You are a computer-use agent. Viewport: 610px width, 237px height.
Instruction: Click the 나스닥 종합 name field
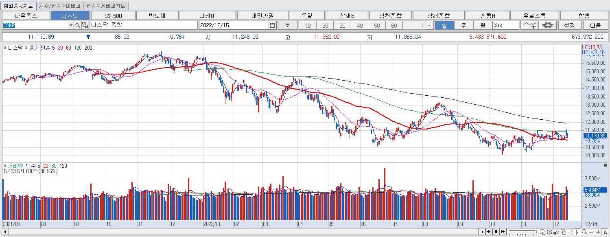point(143,25)
